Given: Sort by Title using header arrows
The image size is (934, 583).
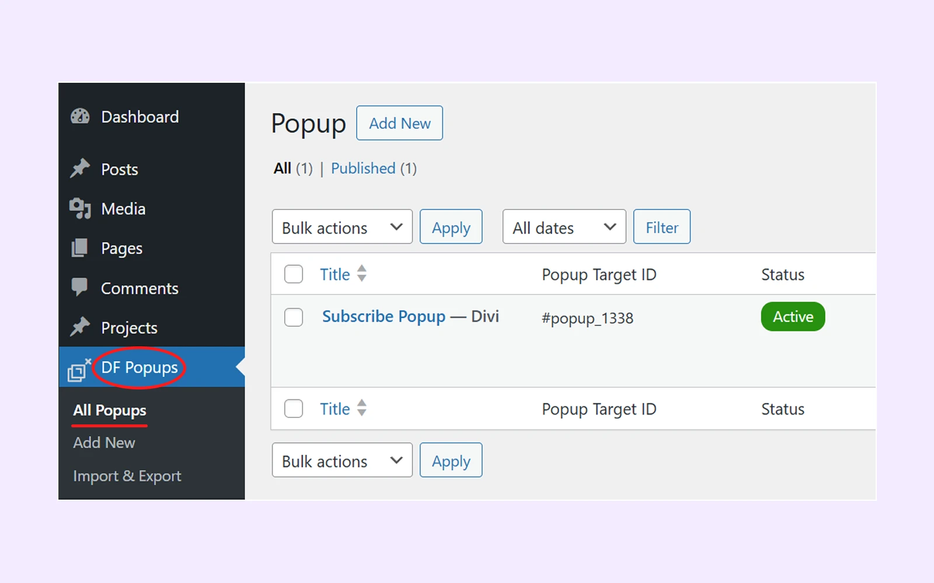Looking at the screenshot, I should pyautogui.click(x=361, y=273).
